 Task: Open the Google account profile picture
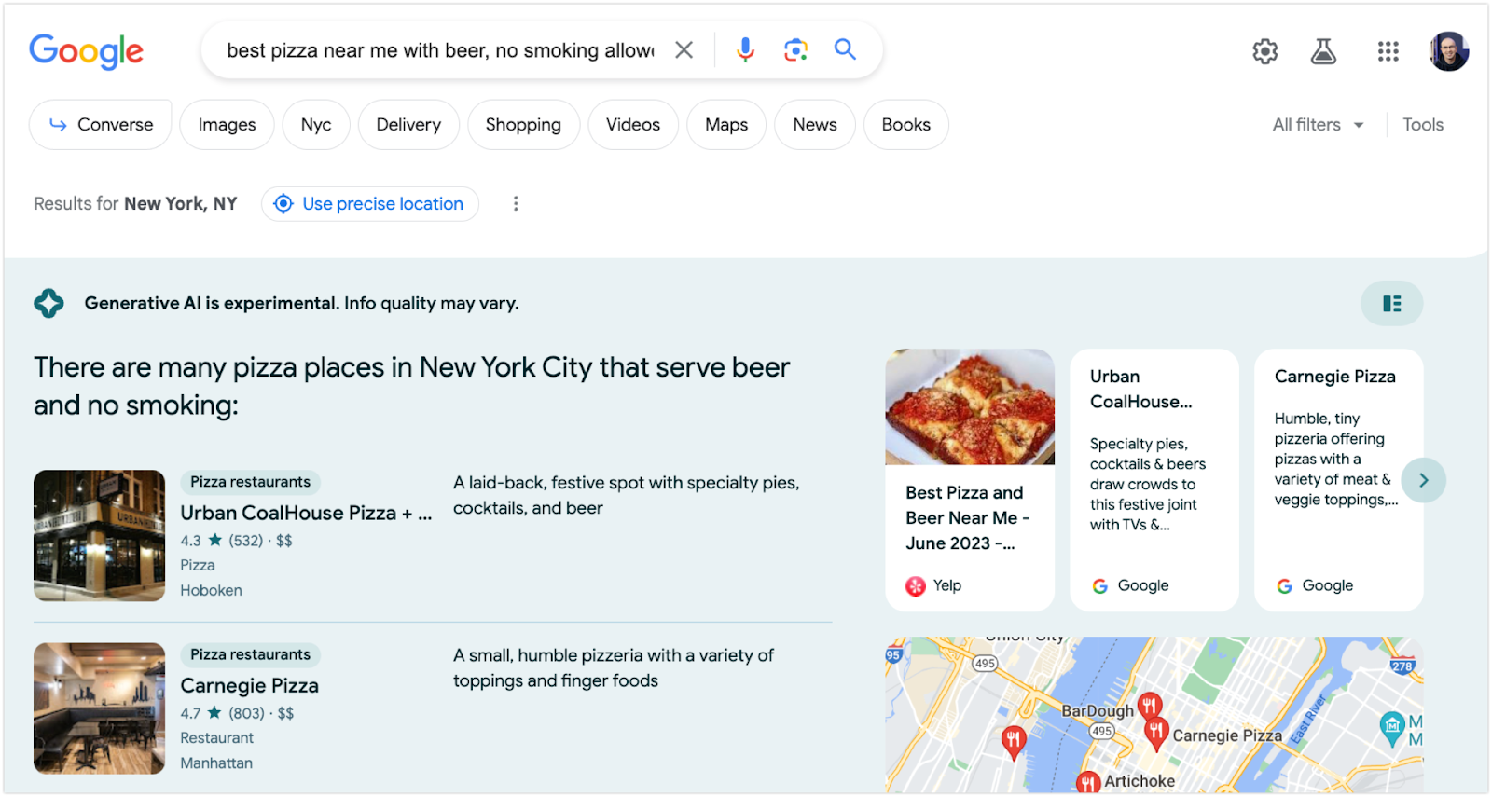coord(1449,51)
